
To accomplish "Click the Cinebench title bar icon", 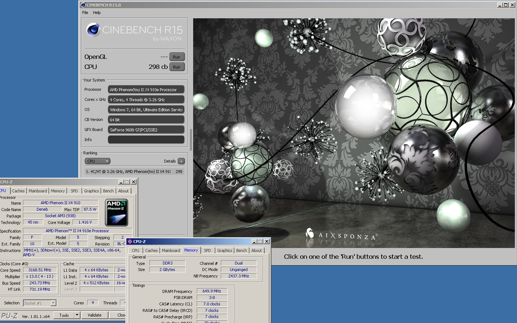I will tap(83, 5).
